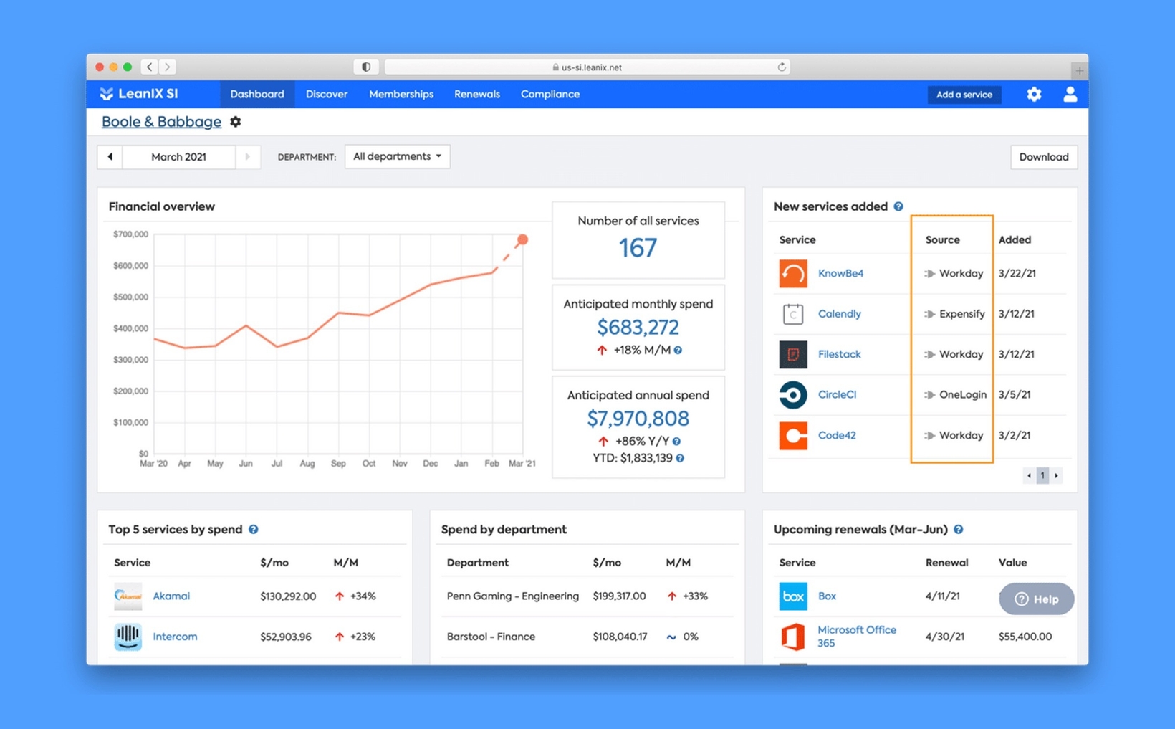Open the Filestack service link

pos(840,354)
